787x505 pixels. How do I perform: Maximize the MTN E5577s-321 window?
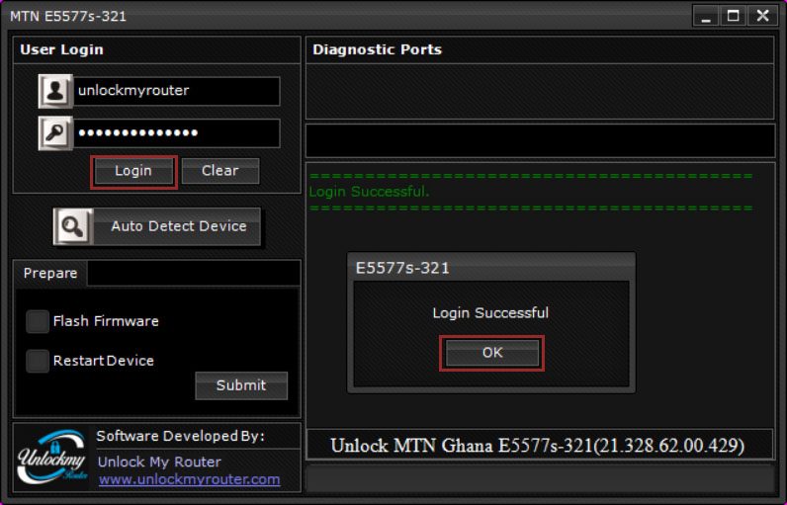(734, 16)
